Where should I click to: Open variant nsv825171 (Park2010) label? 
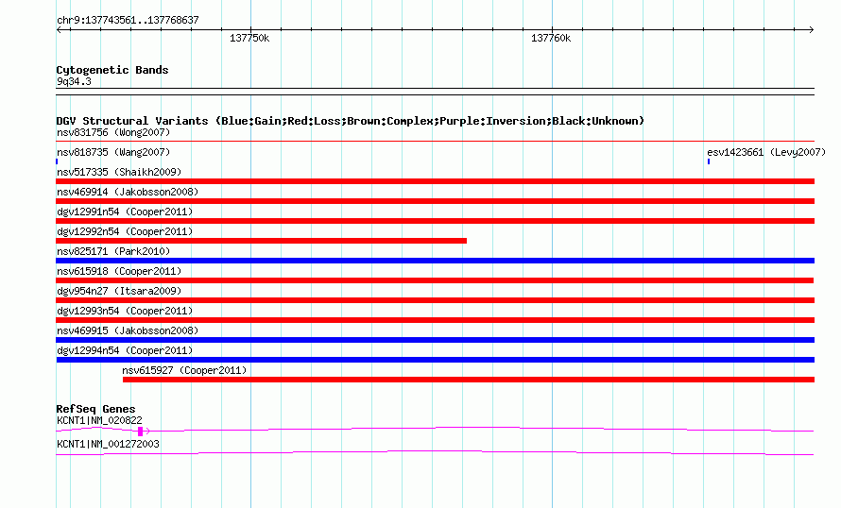click(113, 251)
